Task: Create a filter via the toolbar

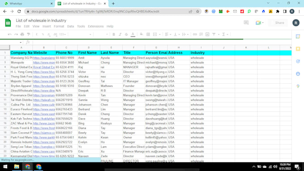Action: 214,34
